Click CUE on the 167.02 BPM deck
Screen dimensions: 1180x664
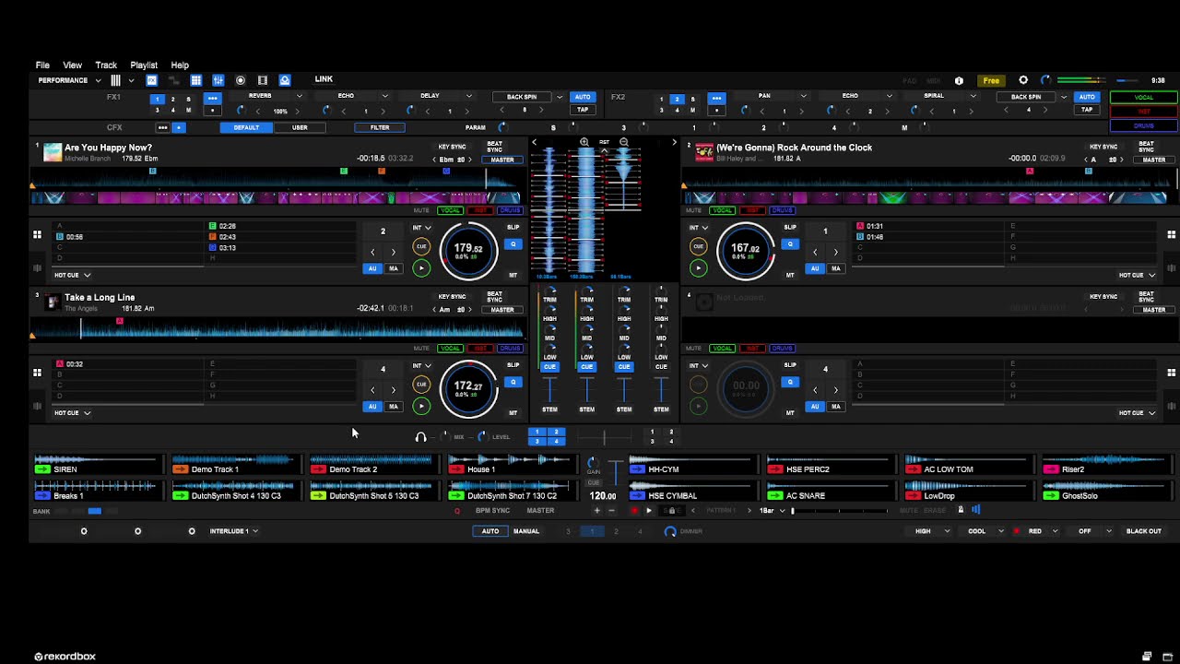click(x=698, y=246)
